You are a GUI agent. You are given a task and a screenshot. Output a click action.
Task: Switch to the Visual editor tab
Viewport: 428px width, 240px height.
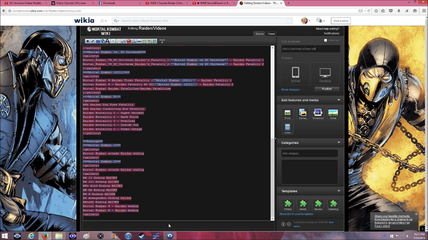[271, 34]
